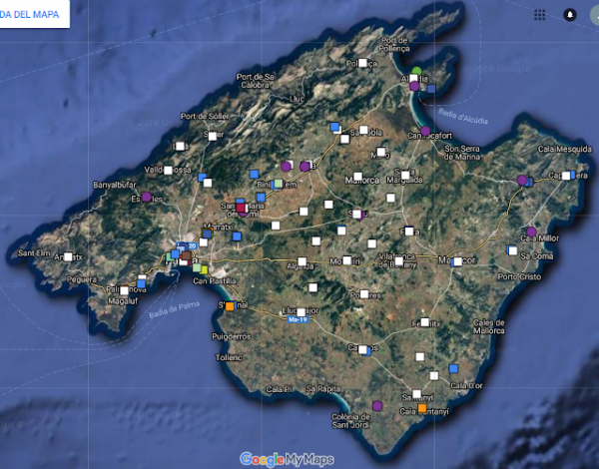This screenshot has width=599, height=469.
Task: Select the white square marker at Felanitx
Action: 425,322
